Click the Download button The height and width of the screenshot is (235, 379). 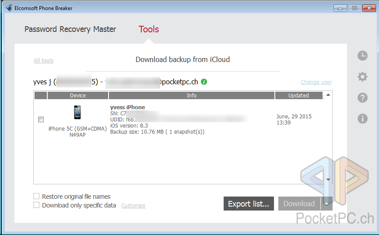point(299,204)
